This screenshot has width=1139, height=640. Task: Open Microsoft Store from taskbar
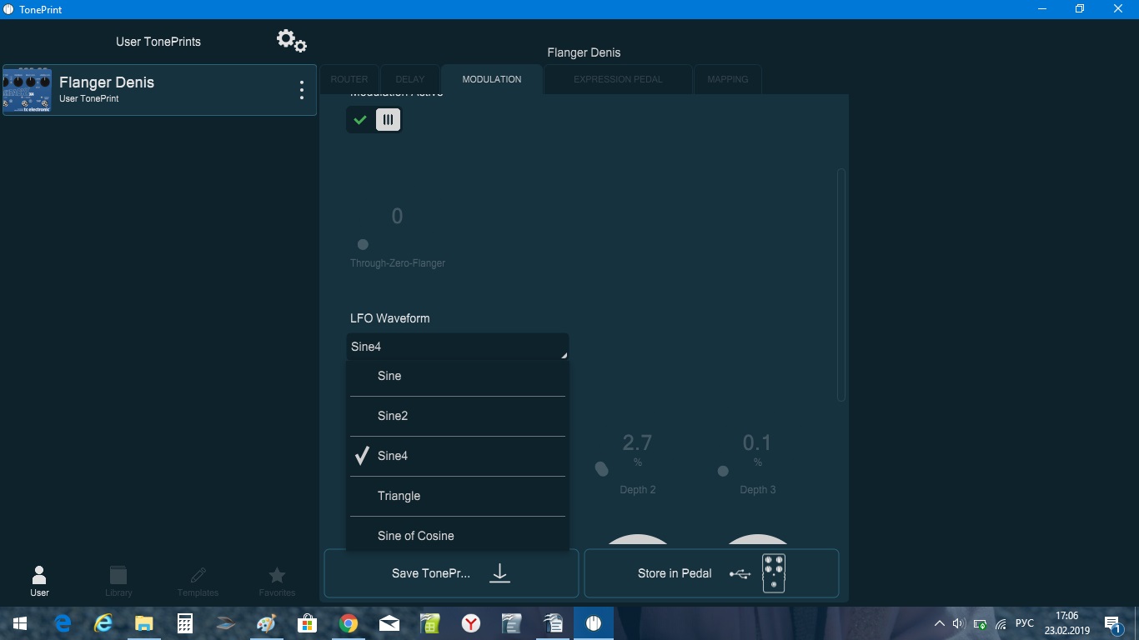tap(308, 623)
